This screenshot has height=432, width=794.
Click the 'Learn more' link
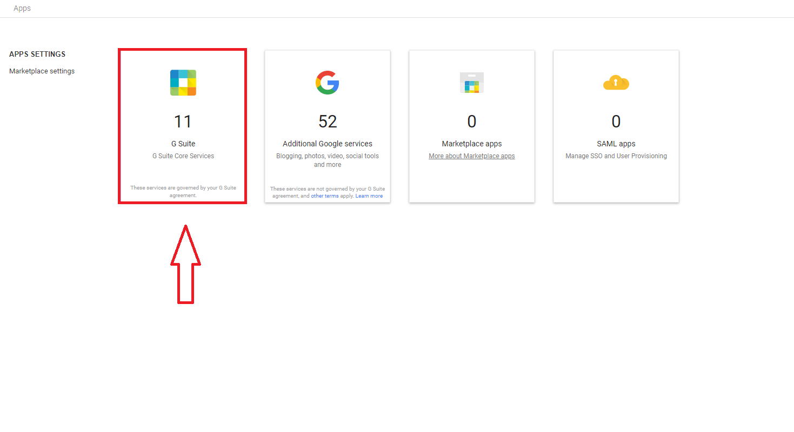click(x=369, y=196)
